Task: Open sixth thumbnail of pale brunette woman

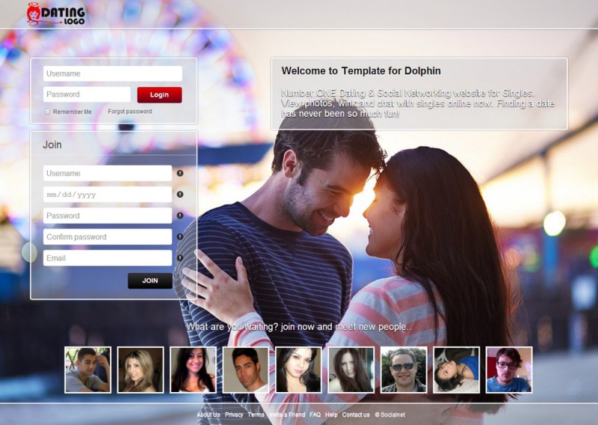Action: [351, 370]
